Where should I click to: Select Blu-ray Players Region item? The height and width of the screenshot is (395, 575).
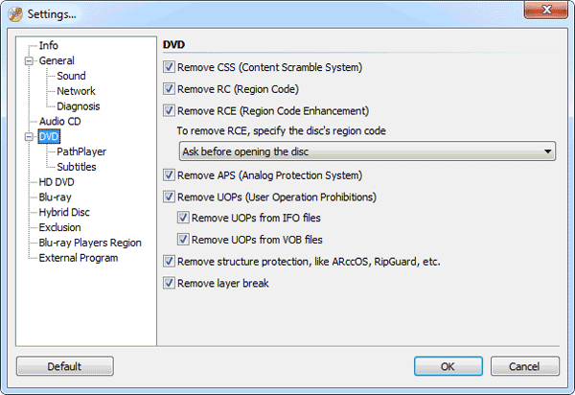[89, 243]
